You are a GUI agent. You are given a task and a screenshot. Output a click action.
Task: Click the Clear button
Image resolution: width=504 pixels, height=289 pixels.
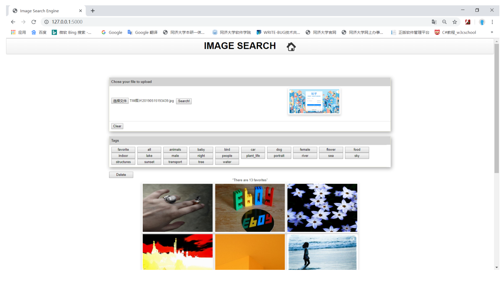point(117,126)
